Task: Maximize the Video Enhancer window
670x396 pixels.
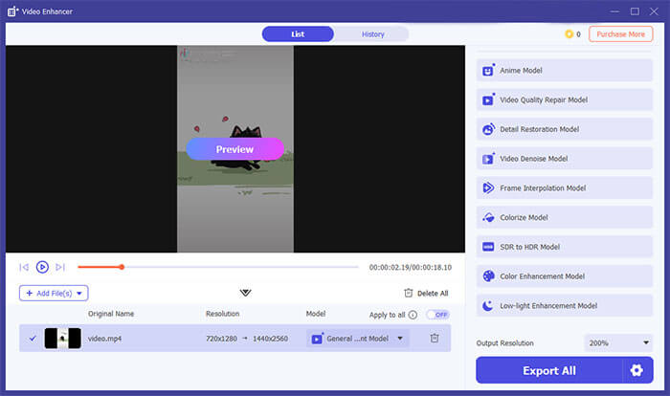Action: point(635,11)
